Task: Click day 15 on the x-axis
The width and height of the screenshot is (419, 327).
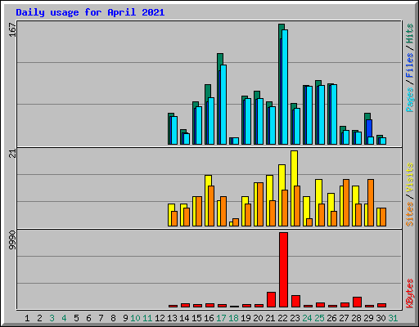Action: [196, 318]
